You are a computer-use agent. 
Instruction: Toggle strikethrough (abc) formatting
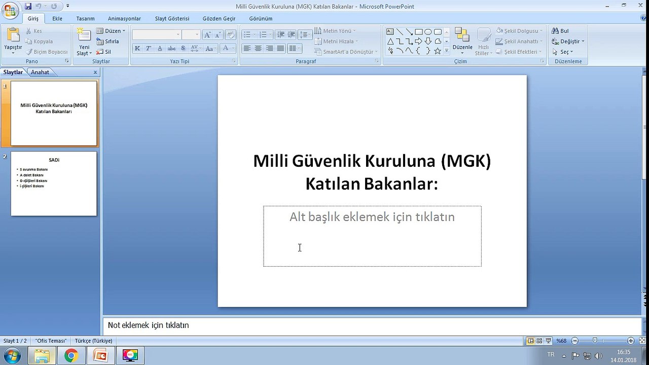[x=171, y=48]
